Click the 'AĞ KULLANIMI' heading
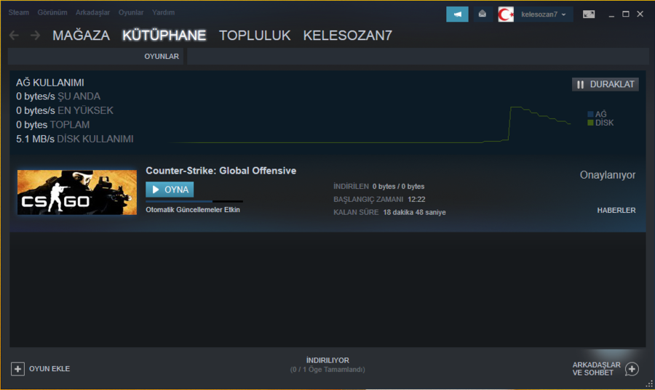This screenshot has height=390, width=655. click(x=50, y=83)
